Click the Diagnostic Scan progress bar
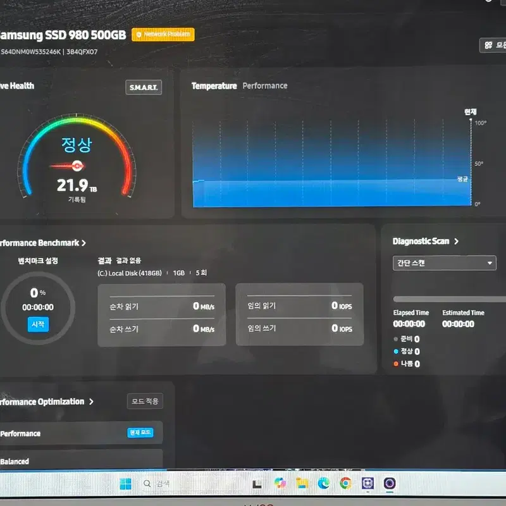The width and height of the screenshot is (506, 506). 449,299
